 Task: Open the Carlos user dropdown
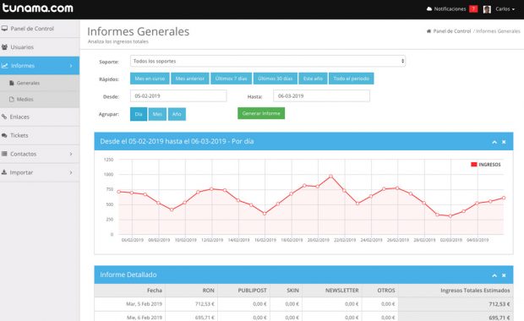click(x=505, y=9)
